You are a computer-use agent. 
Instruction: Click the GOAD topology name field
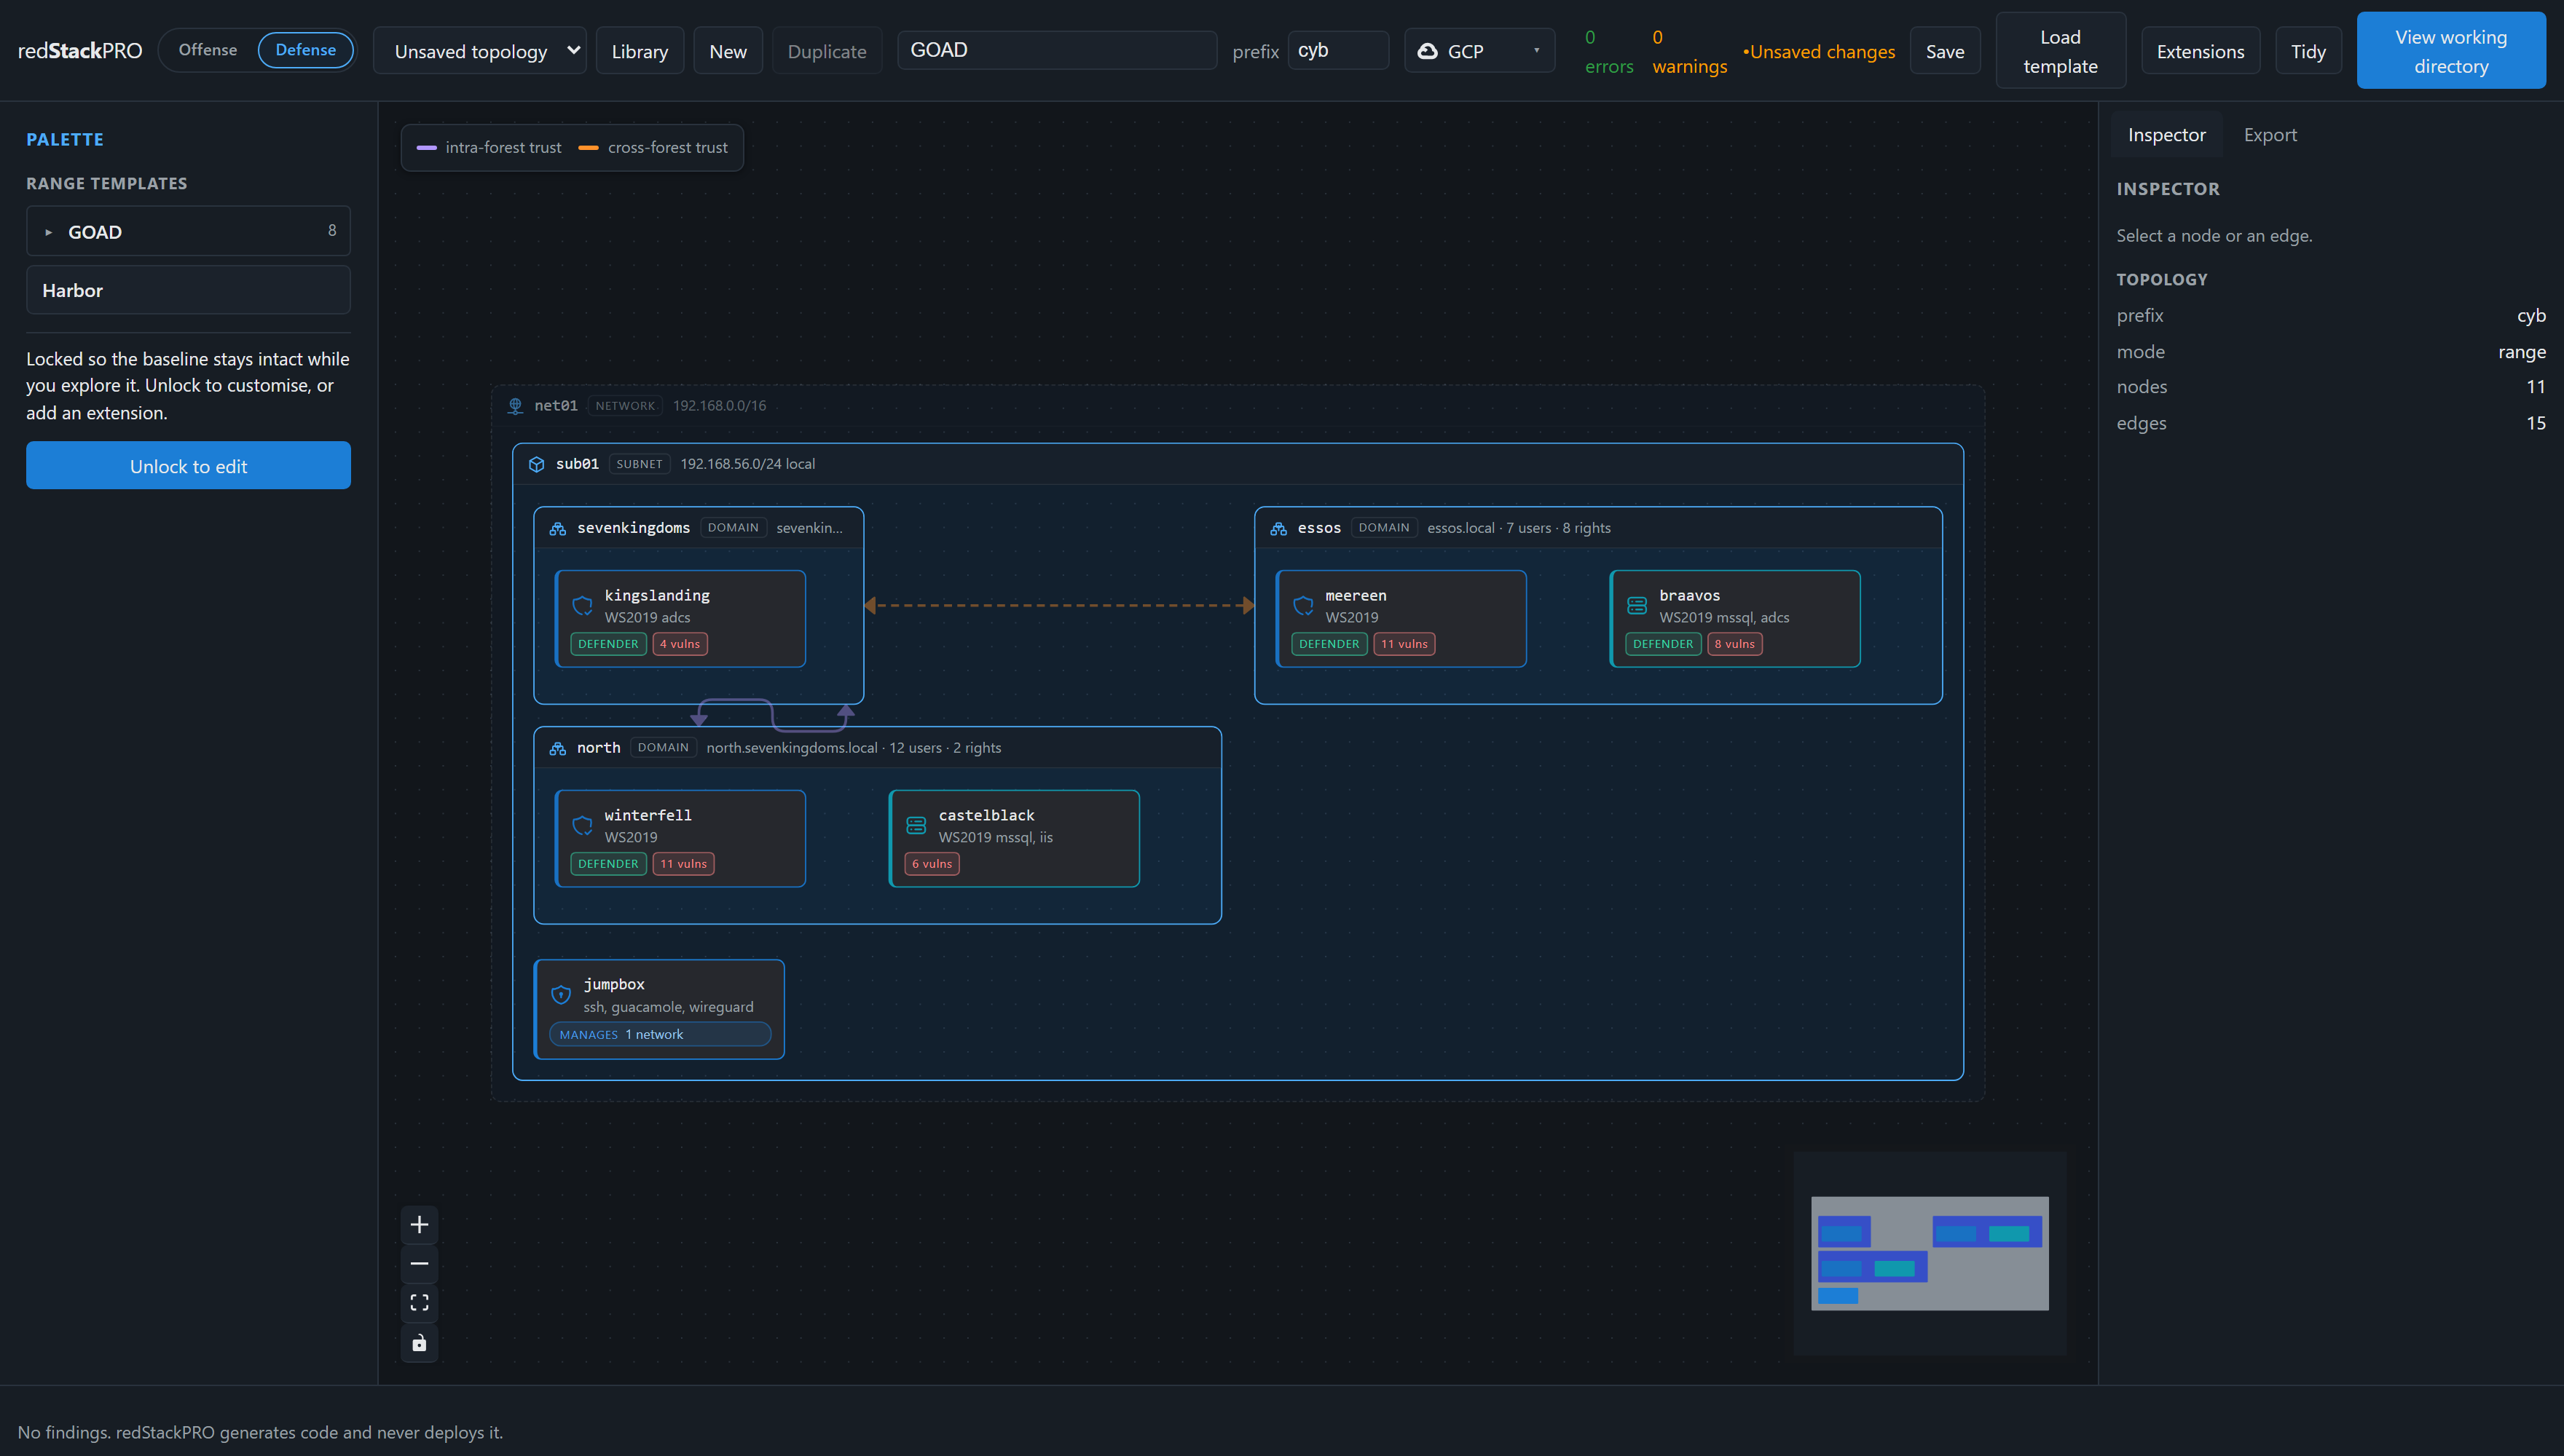tap(1056, 50)
